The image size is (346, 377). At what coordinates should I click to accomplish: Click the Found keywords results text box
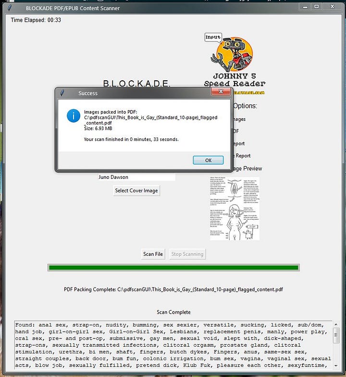(173, 345)
